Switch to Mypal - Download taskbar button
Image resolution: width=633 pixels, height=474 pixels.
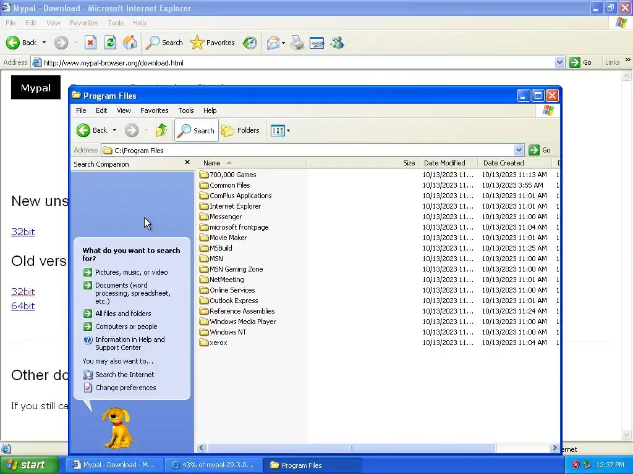tap(114, 465)
